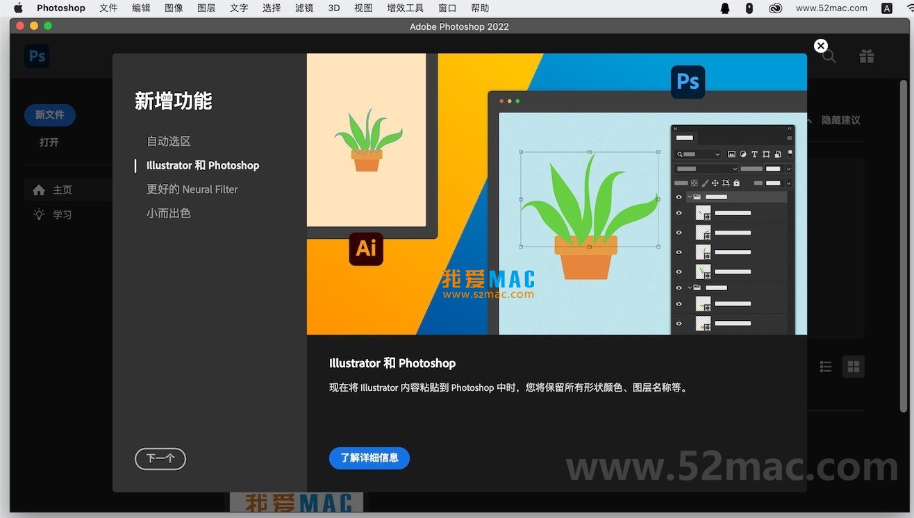
Task: Click the 新文件 button
Action: point(50,115)
